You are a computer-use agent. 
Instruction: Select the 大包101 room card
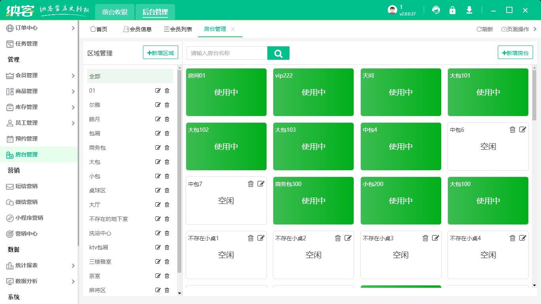tap(488, 92)
